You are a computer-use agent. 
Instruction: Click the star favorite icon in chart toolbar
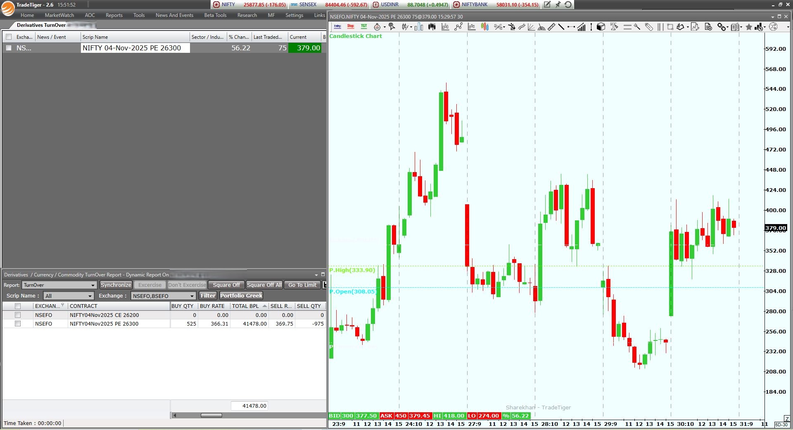click(749, 27)
